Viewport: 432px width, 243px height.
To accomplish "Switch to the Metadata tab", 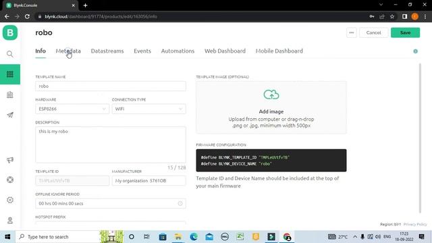I will click(x=68, y=51).
